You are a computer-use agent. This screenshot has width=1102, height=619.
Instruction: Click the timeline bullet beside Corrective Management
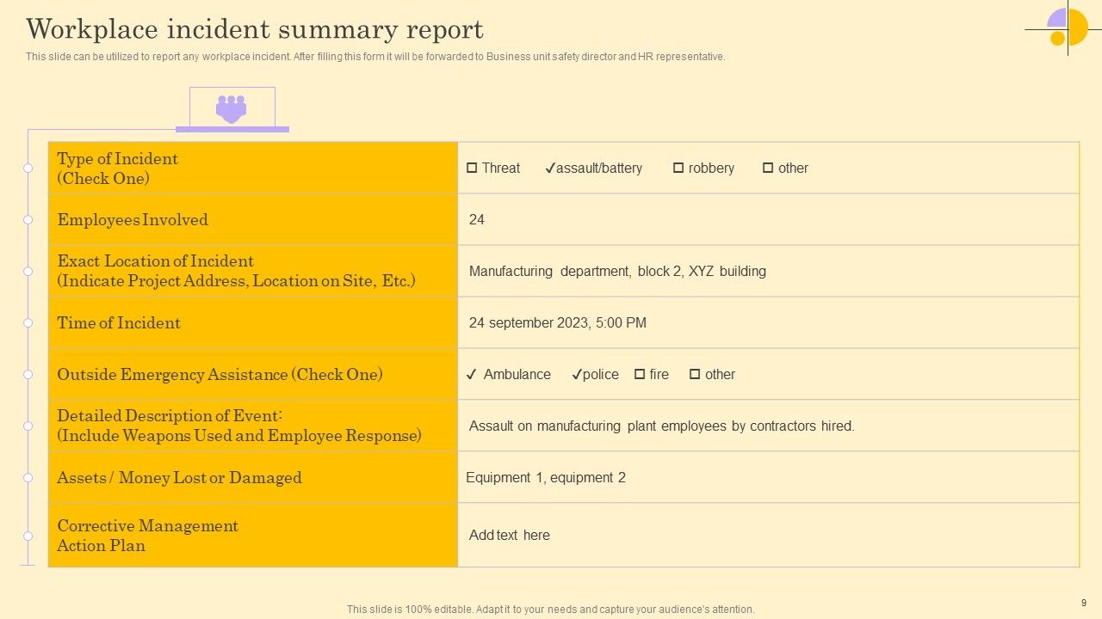click(28, 536)
